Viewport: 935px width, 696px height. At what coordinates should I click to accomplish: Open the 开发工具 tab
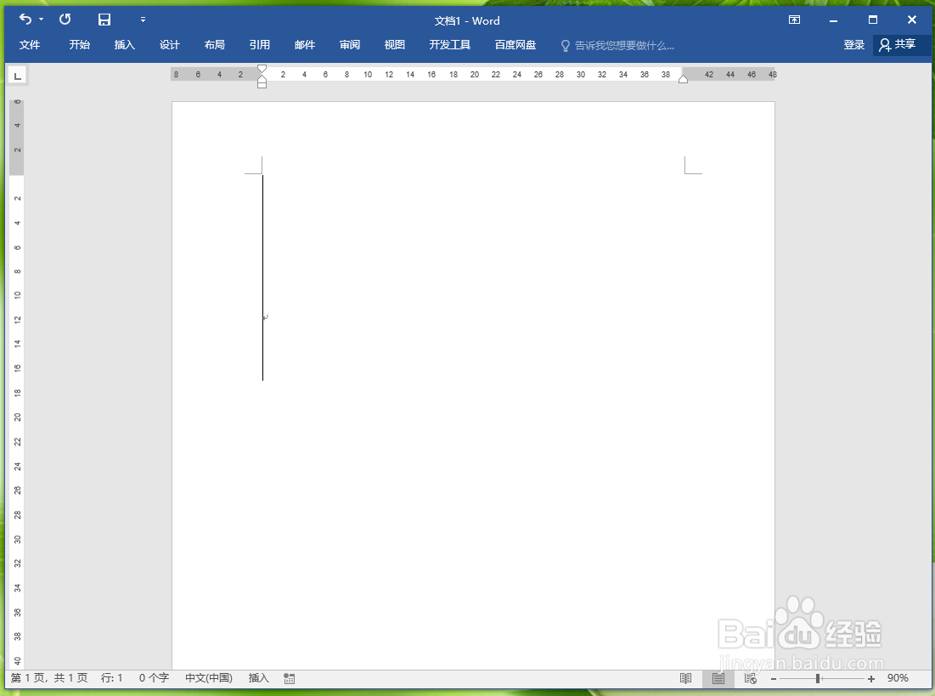pos(449,45)
